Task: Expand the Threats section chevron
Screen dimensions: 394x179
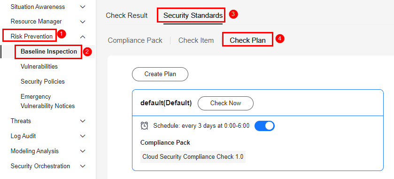Action: [83, 121]
